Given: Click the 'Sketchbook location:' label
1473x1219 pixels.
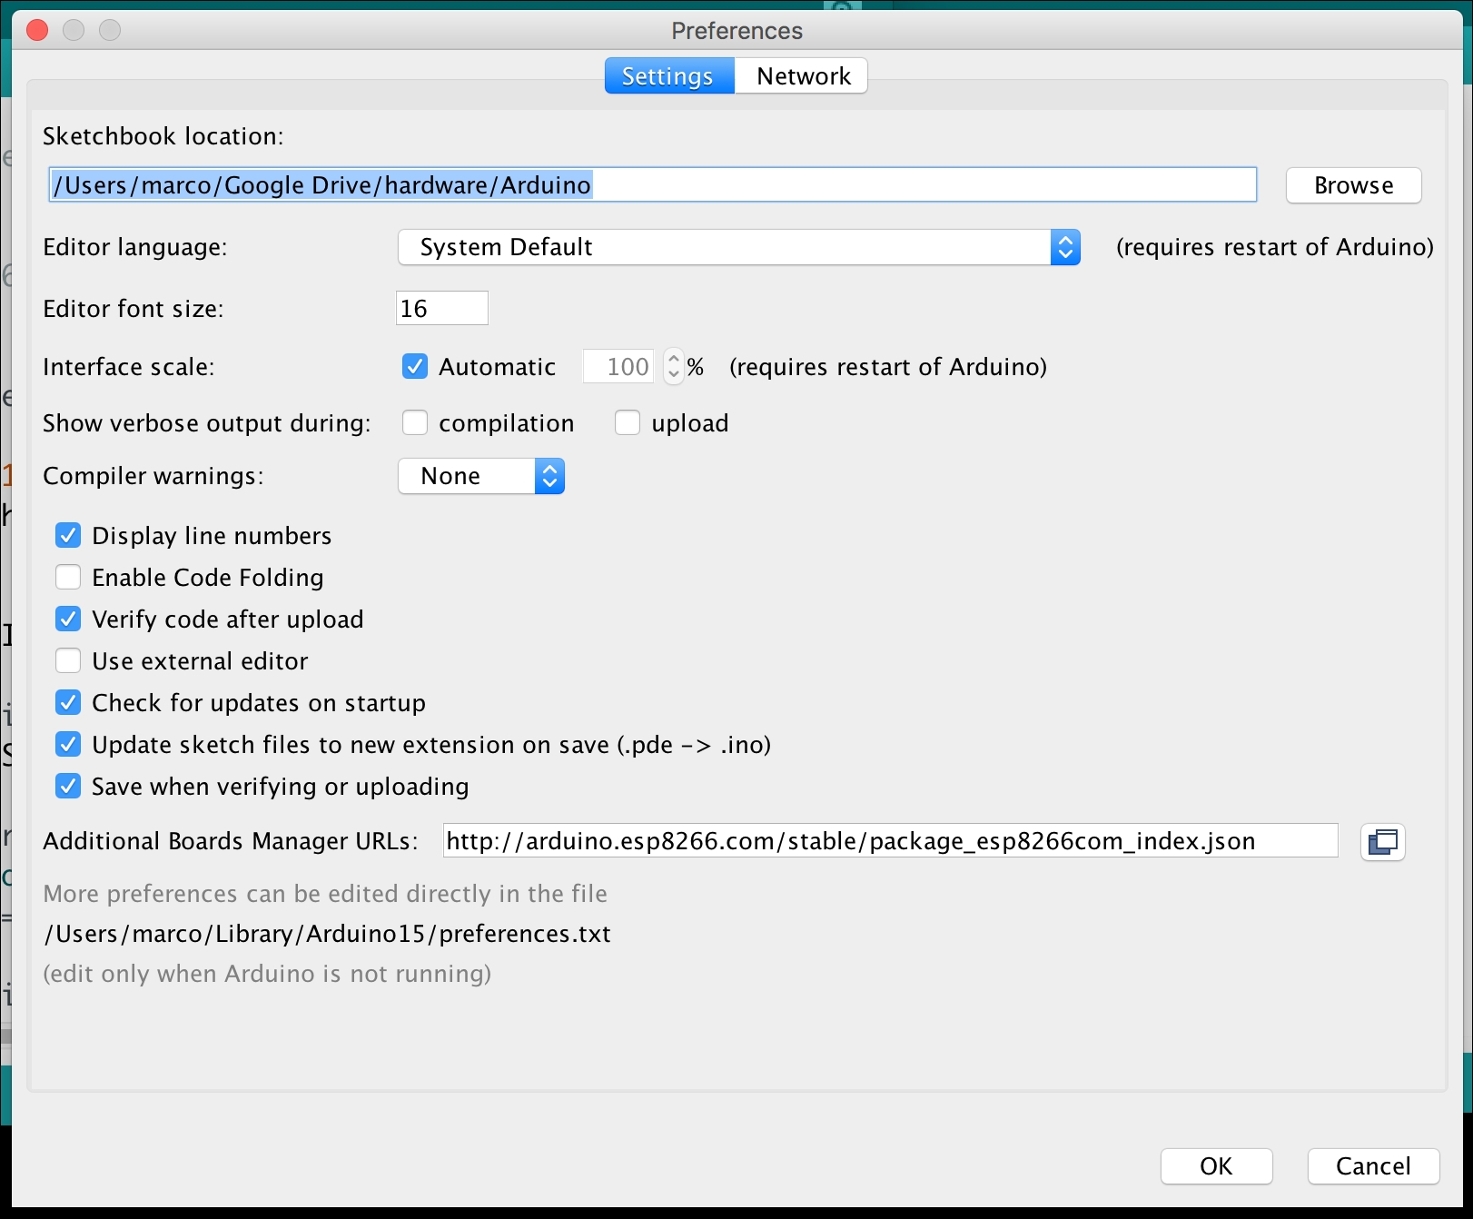Looking at the screenshot, I should 163,136.
